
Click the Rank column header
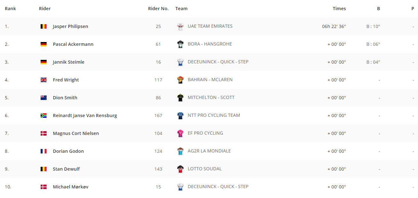tap(10, 9)
